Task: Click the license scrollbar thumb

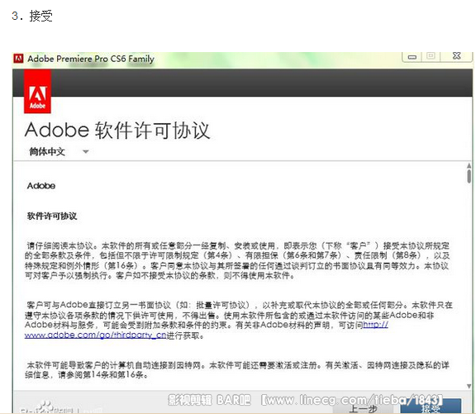Action: pyautogui.click(x=469, y=176)
